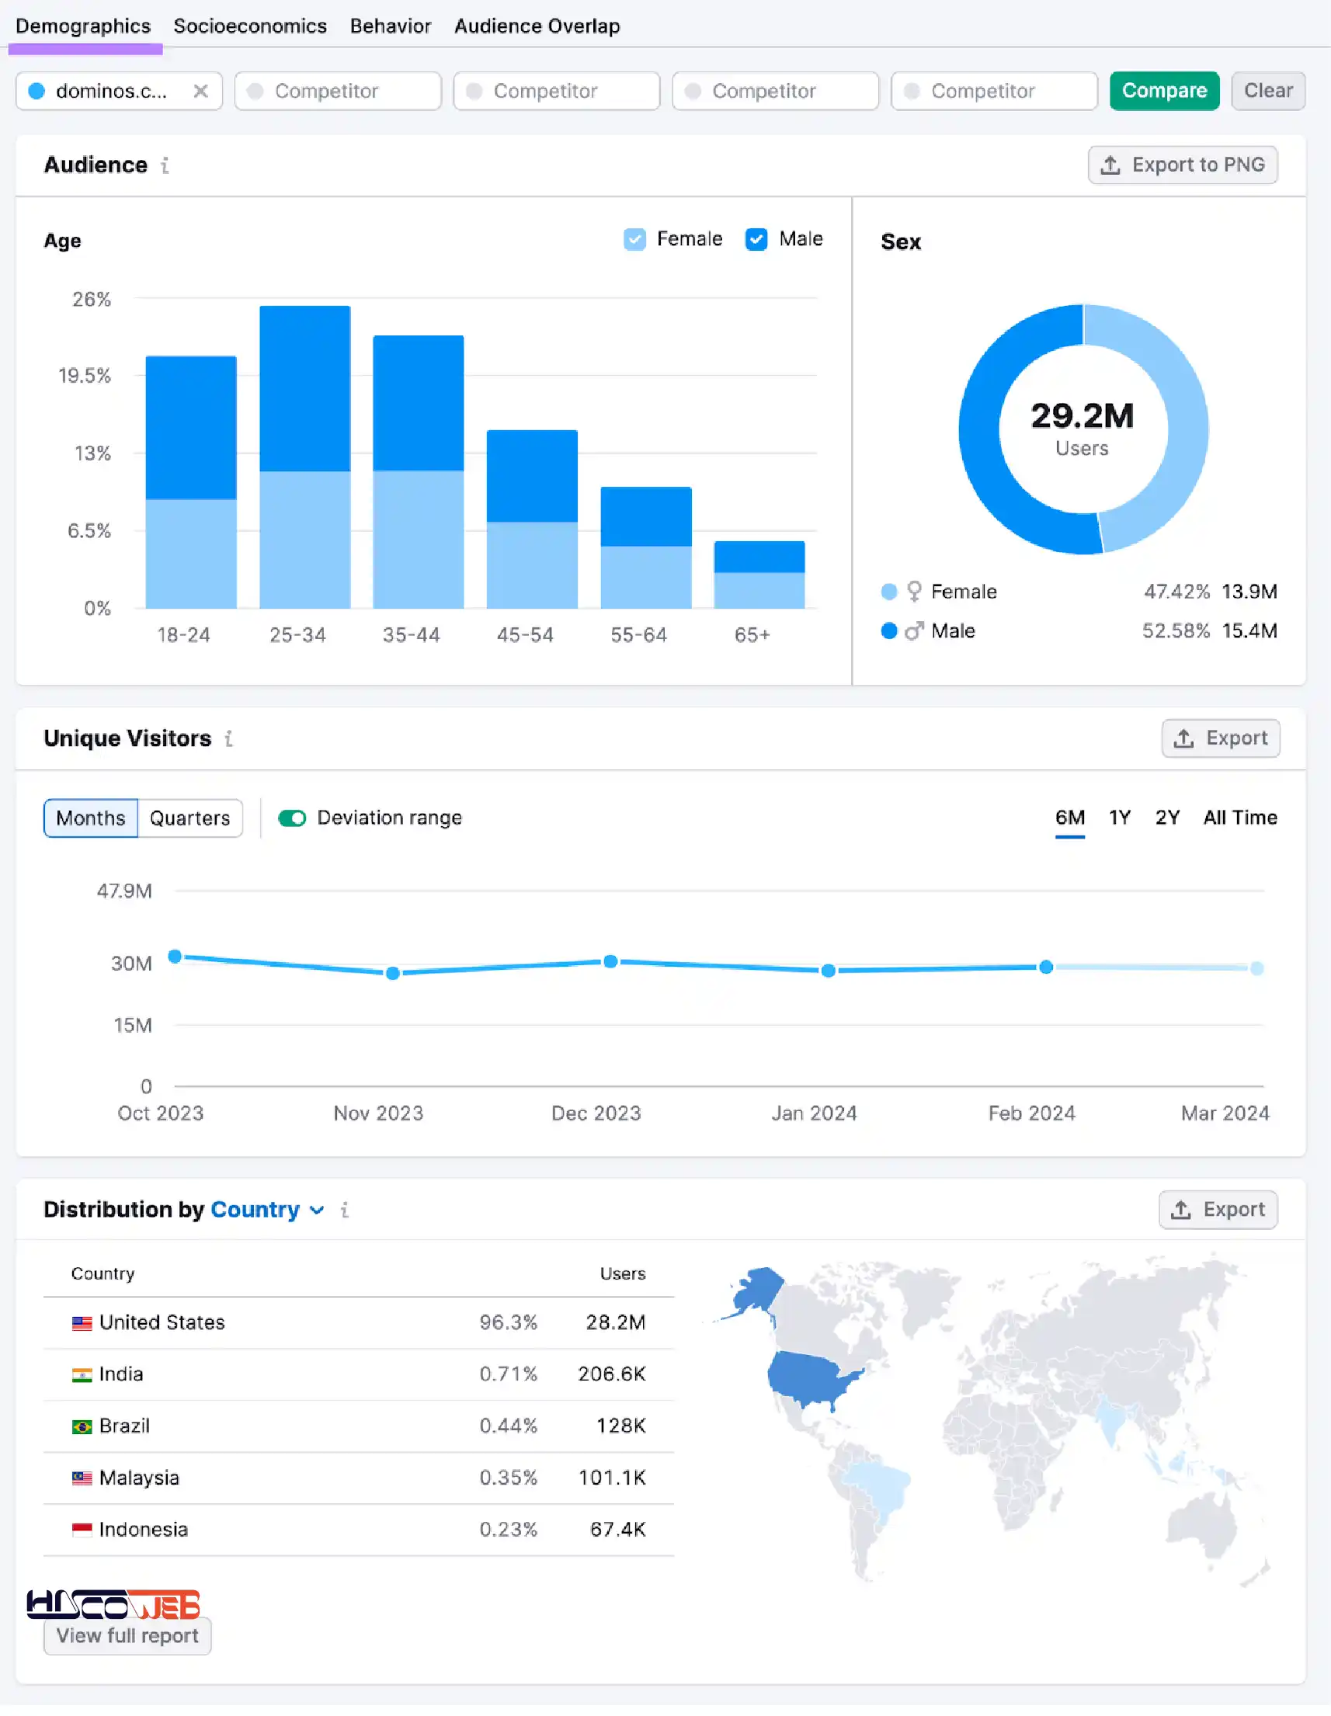Click the India 206.6K users value
The image size is (1331, 1716).
point(612,1376)
